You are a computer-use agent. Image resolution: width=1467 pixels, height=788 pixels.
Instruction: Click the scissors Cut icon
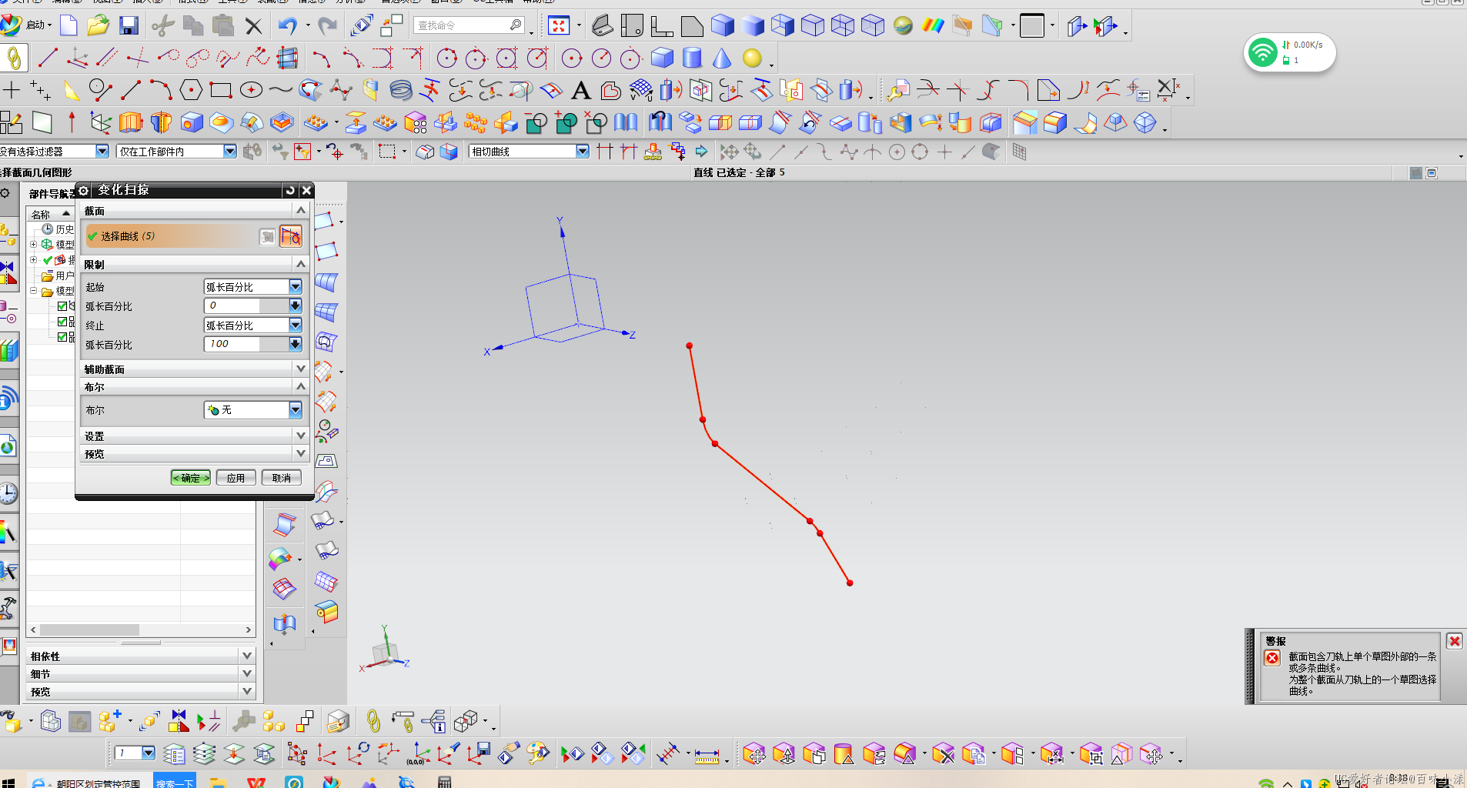tap(162, 26)
